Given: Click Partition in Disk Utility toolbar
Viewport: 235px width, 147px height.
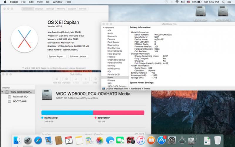Looking at the screenshot, I should 66,80.
